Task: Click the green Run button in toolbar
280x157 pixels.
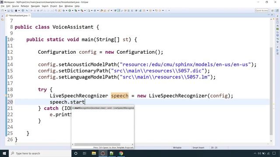Action: (x=70, y=10)
